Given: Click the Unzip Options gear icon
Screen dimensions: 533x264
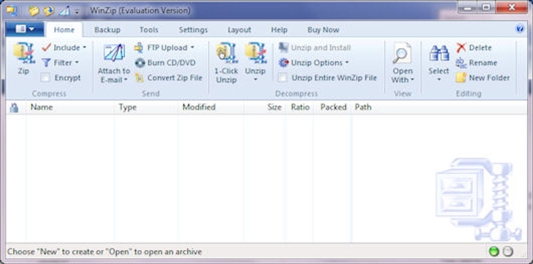Looking at the screenshot, I should pos(283,63).
